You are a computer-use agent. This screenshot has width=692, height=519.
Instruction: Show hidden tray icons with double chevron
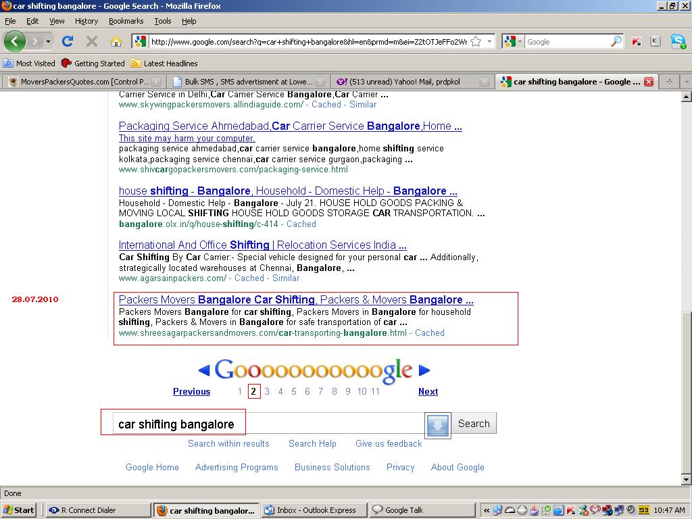click(487, 510)
